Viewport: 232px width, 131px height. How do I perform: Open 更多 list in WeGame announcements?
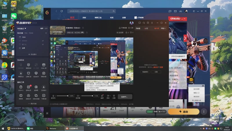coord(183,63)
